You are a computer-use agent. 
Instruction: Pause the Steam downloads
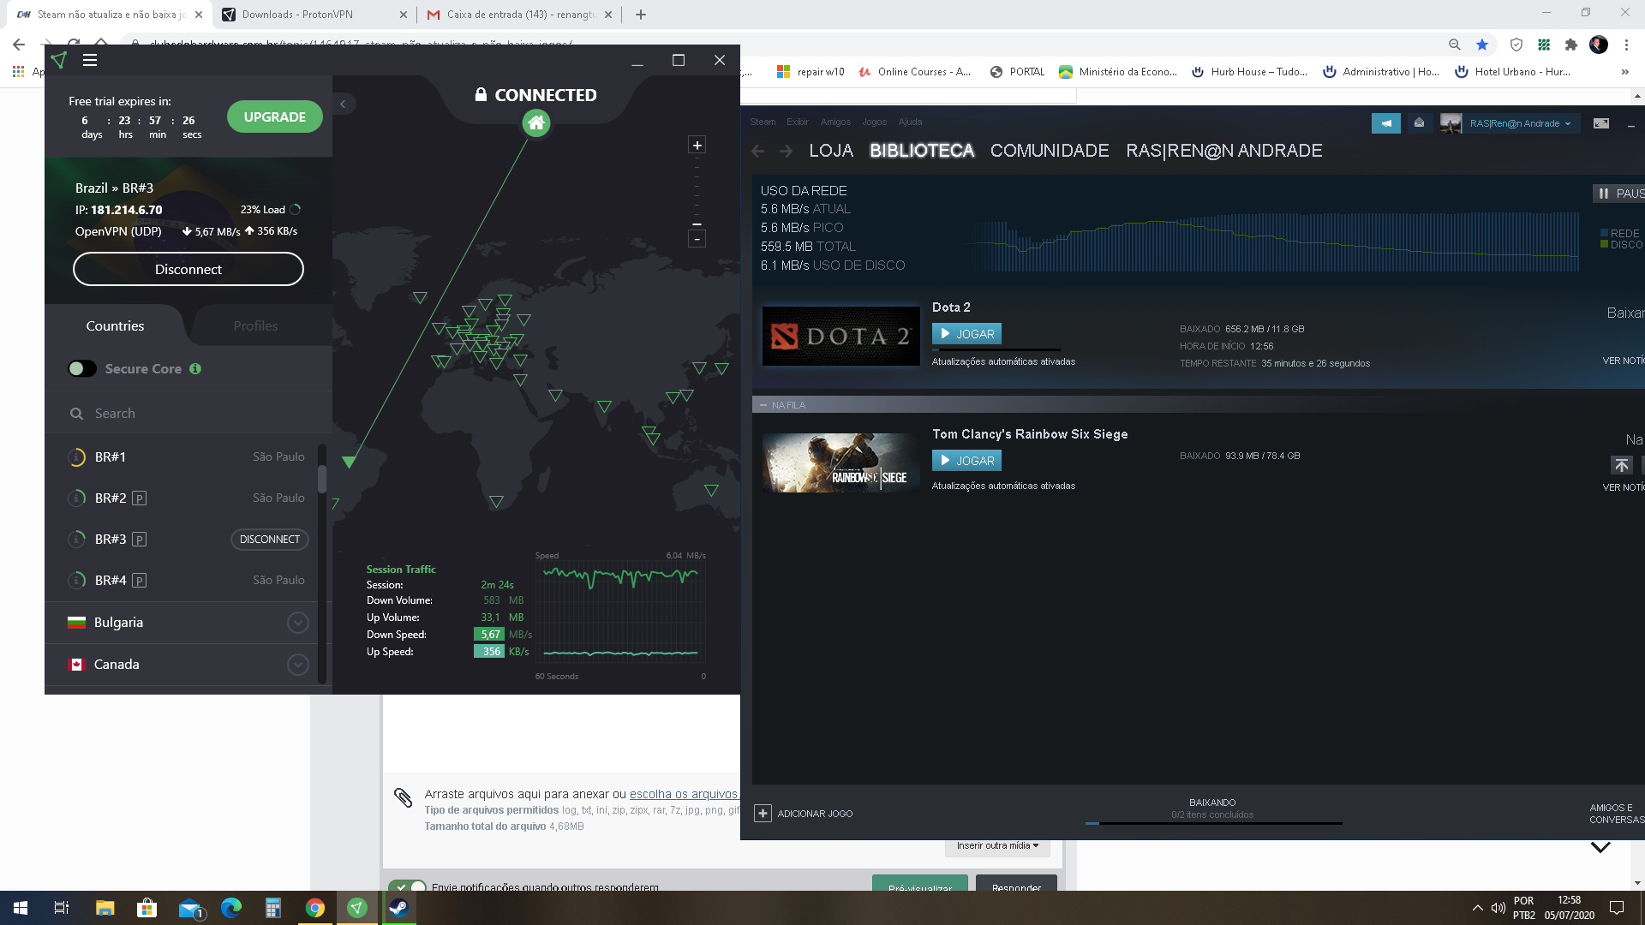(1618, 194)
